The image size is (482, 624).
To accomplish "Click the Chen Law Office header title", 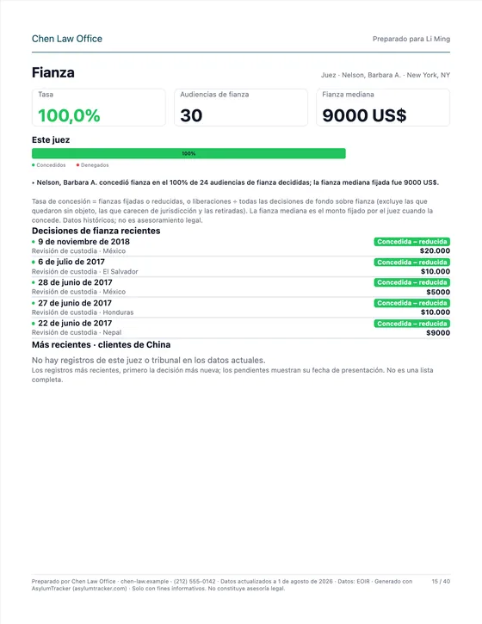I will pos(67,39).
